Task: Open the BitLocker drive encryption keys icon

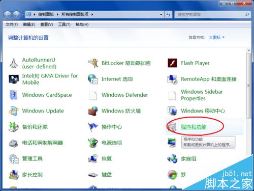Action: point(93,63)
